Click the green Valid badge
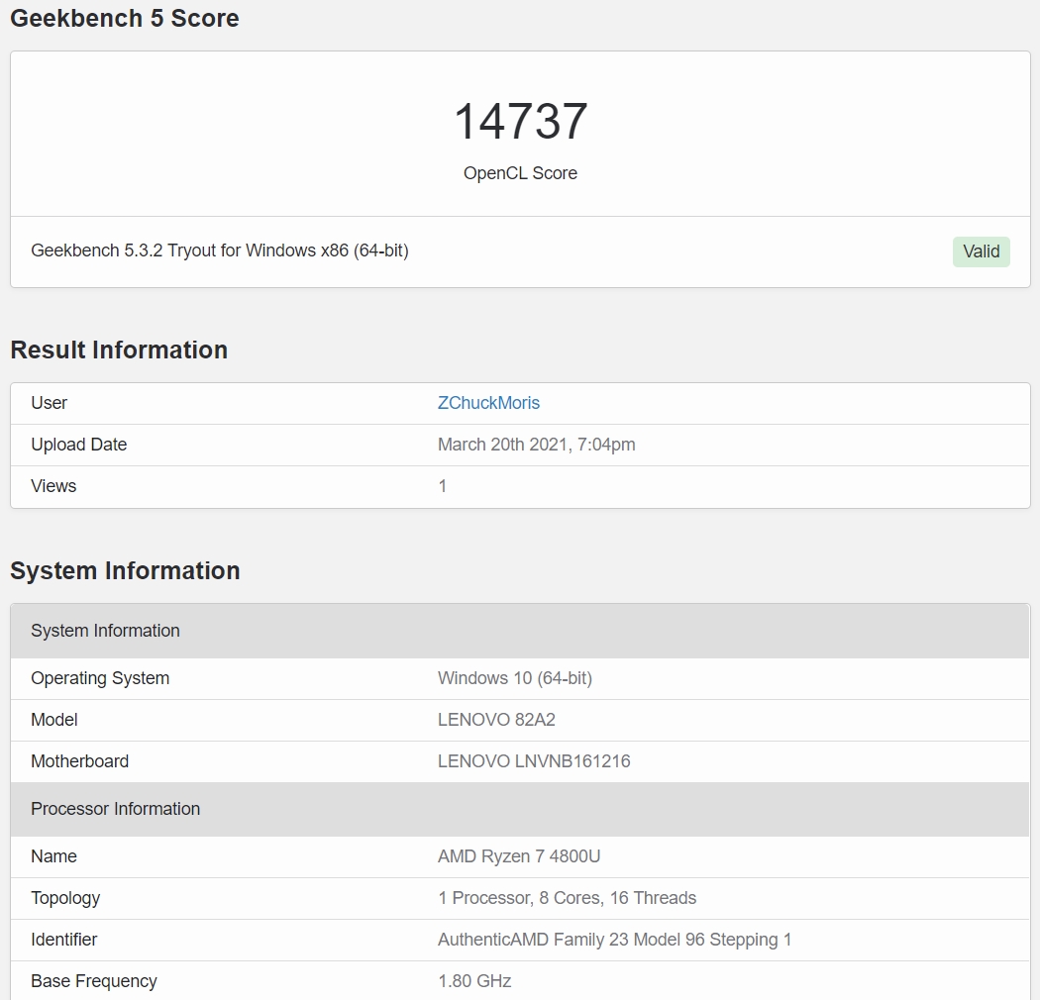 [981, 252]
